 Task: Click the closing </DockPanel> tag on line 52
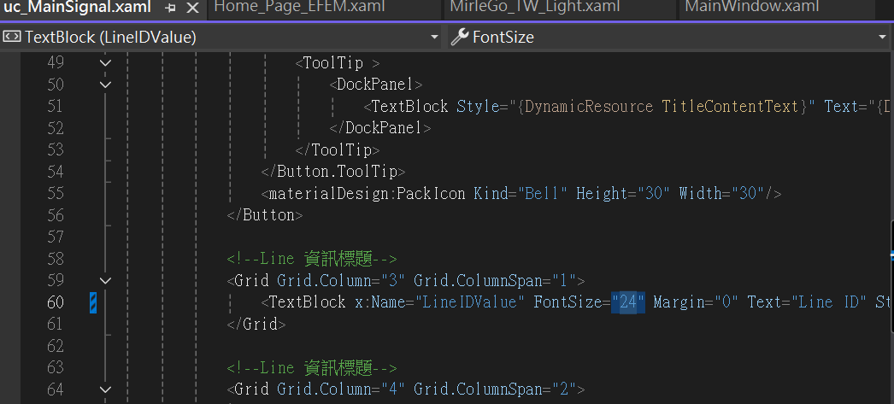point(380,128)
